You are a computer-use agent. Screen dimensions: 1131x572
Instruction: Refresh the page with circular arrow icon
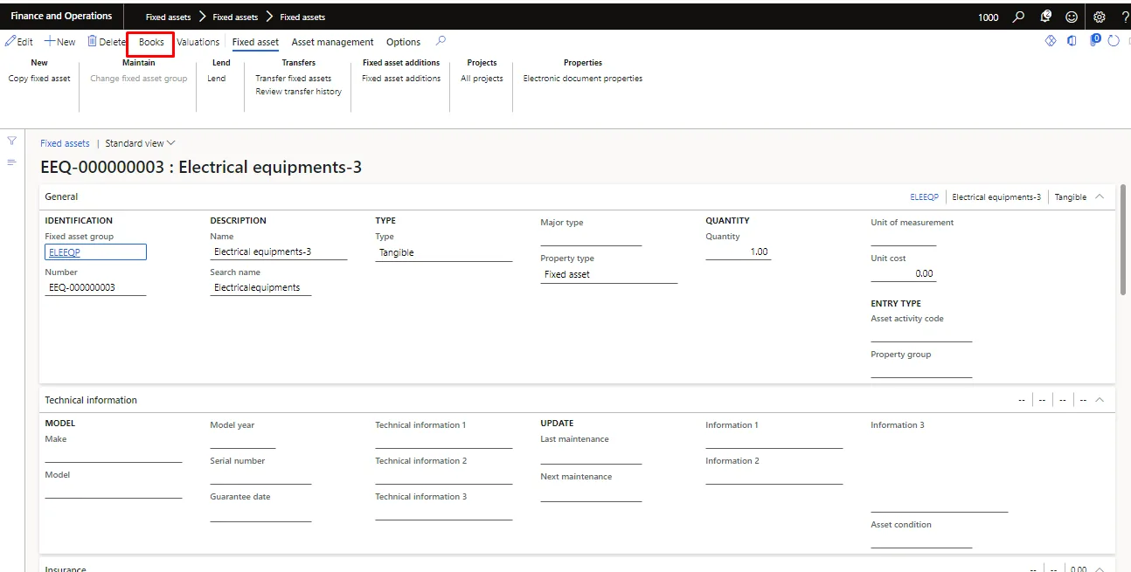tap(1114, 41)
